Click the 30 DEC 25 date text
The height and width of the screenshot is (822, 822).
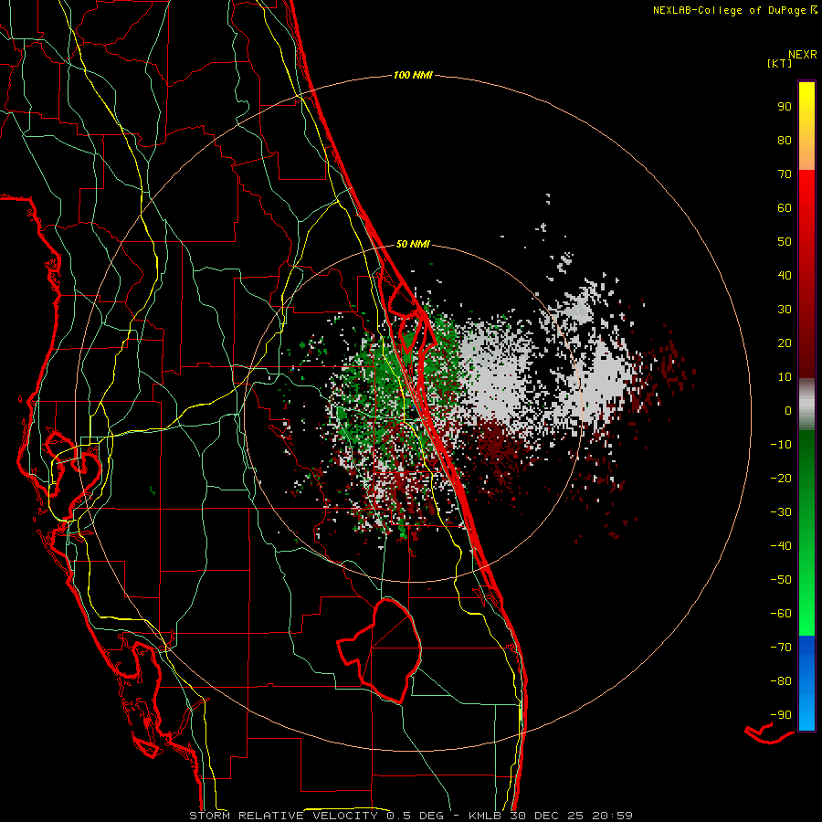pyautogui.click(x=546, y=816)
